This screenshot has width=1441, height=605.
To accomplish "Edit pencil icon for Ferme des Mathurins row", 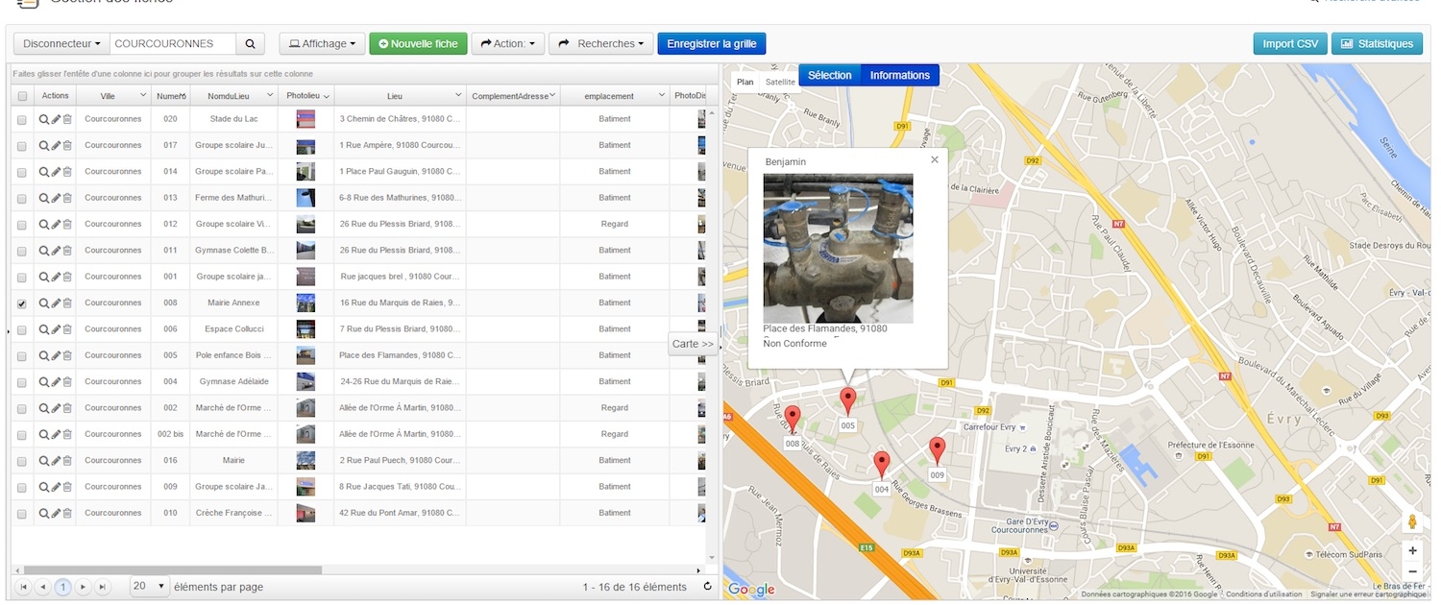I will [x=56, y=198].
